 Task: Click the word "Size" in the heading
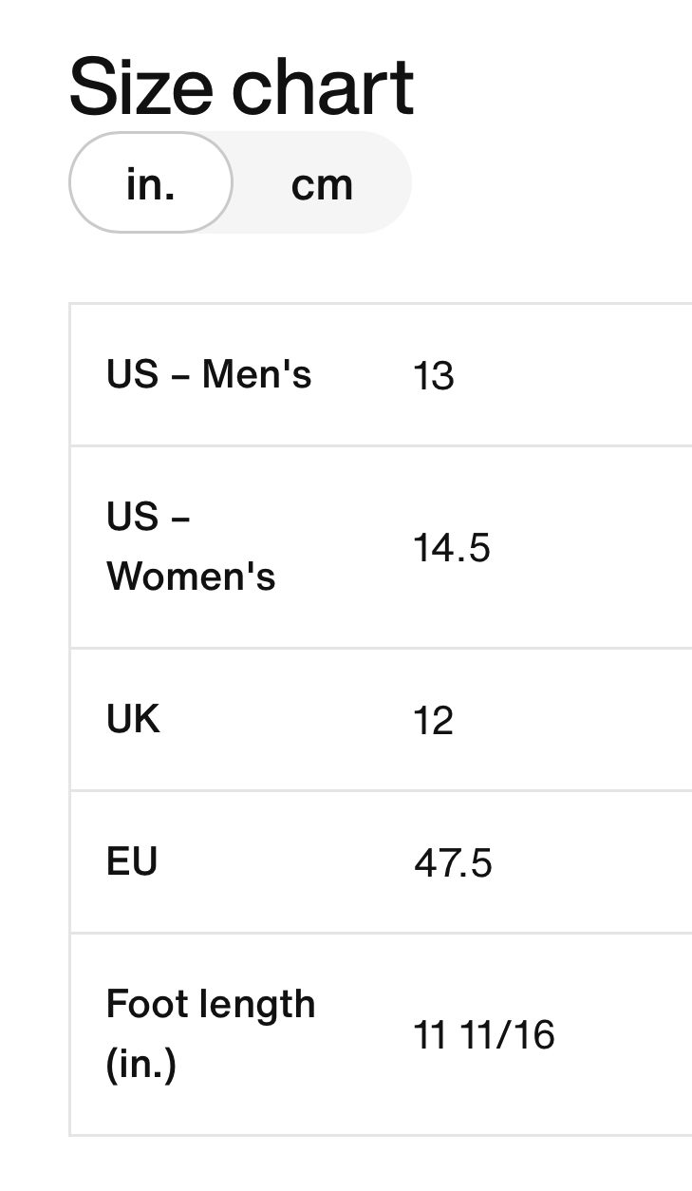click(142, 87)
